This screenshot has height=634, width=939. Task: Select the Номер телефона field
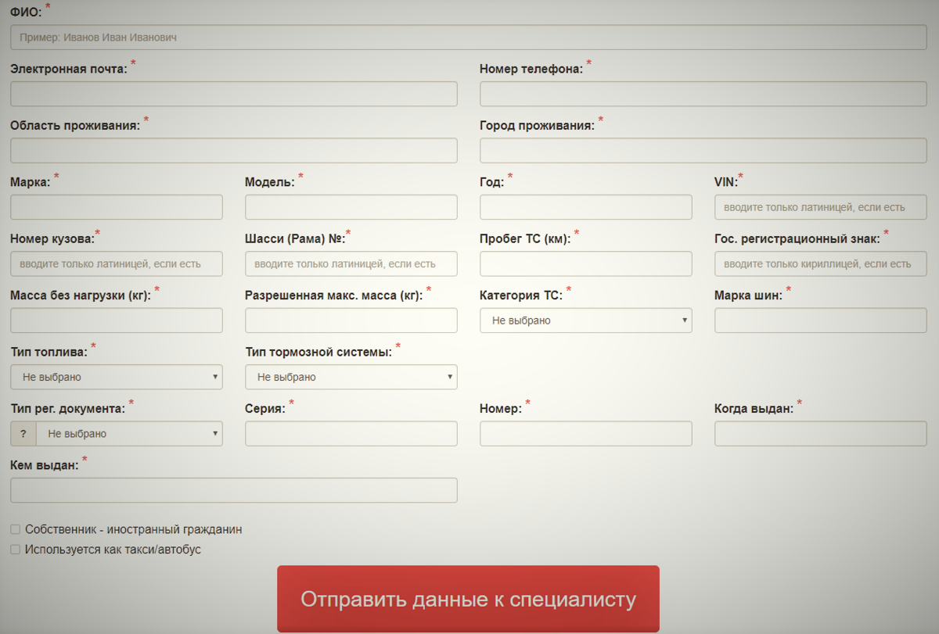pos(703,94)
